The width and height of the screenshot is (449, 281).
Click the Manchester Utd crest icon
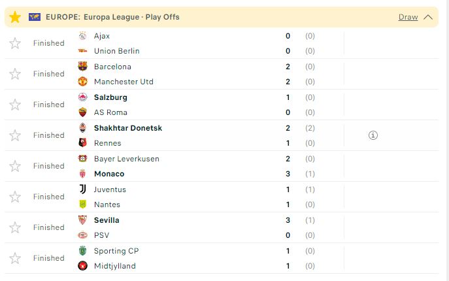coord(82,82)
